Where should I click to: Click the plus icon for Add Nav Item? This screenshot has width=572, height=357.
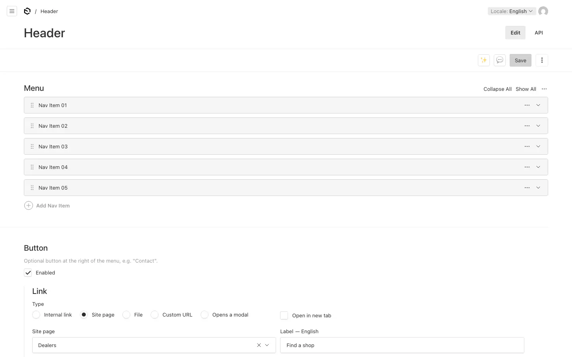(x=29, y=205)
